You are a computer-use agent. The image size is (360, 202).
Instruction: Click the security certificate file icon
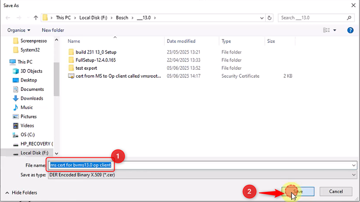71,76
